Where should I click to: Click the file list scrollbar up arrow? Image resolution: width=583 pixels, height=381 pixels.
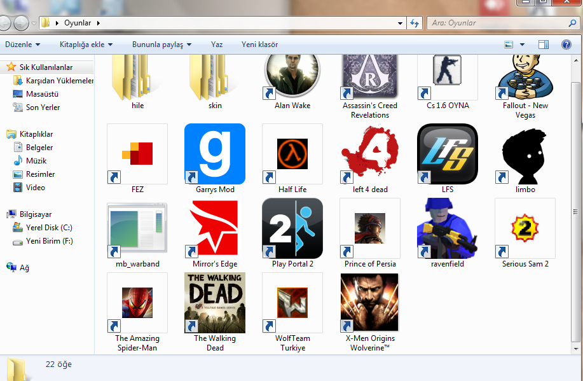tap(576, 60)
